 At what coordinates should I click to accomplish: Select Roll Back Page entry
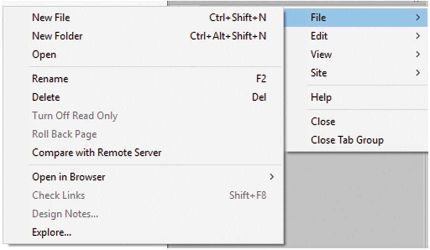pos(64,134)
